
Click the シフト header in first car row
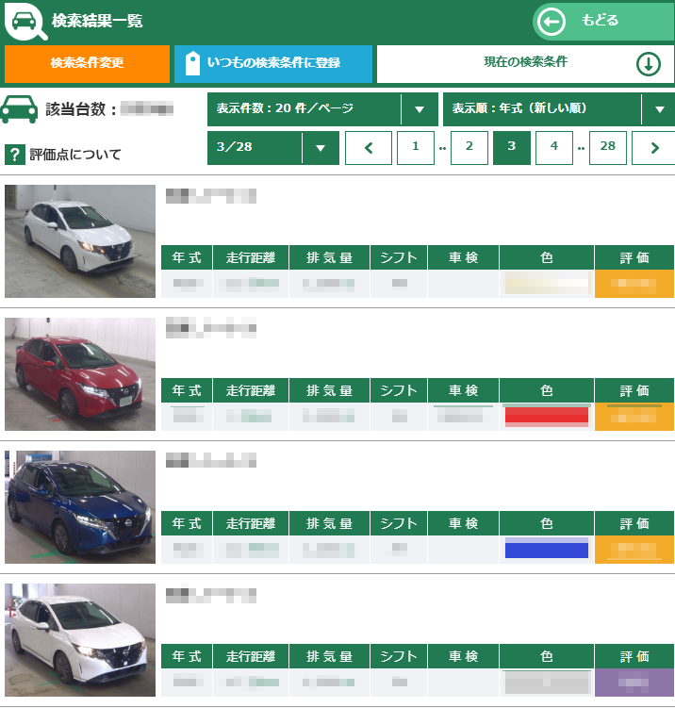tap(399, 257)
